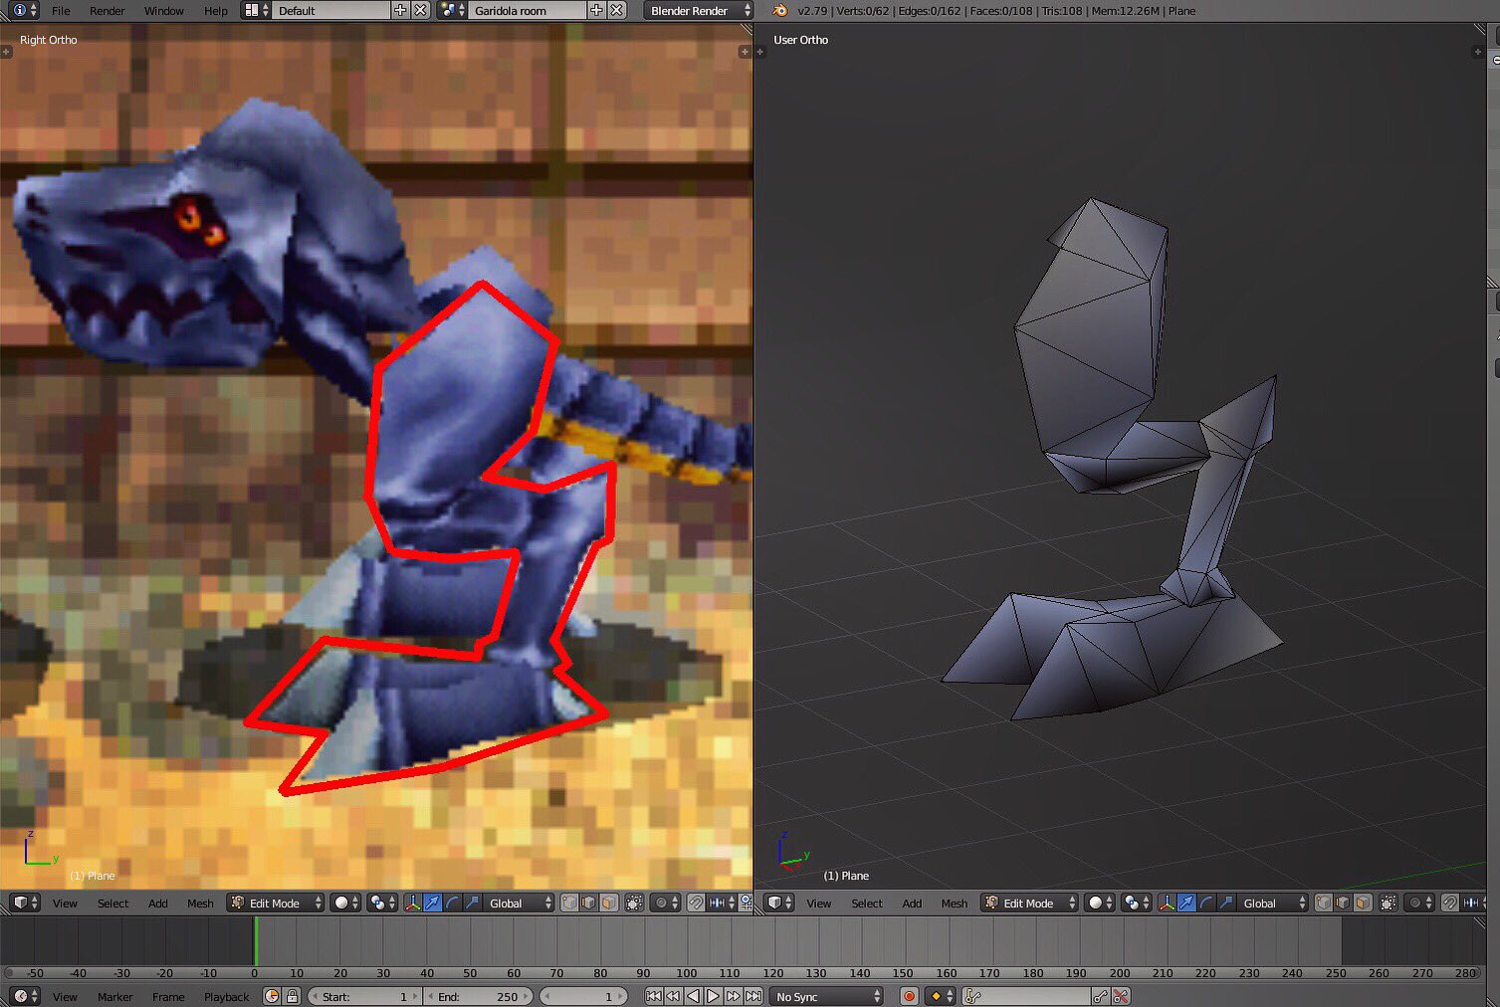Open the timeline Playback menu
The width and height of the screenshot is (1500, 1007).
227,997
